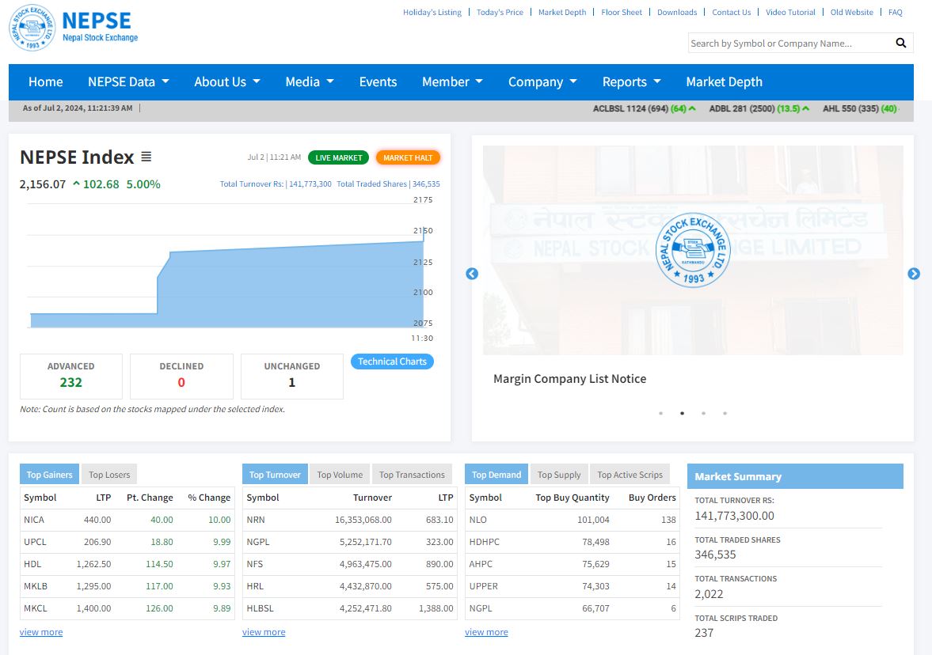Click the HDL symbol row
Screen dimensions: 932x655
coord(127,563)
